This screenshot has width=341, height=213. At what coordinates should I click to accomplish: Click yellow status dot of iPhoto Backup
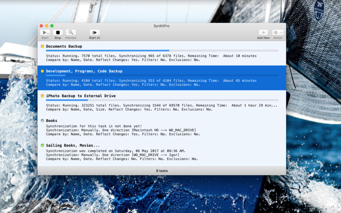click(42, 96)
